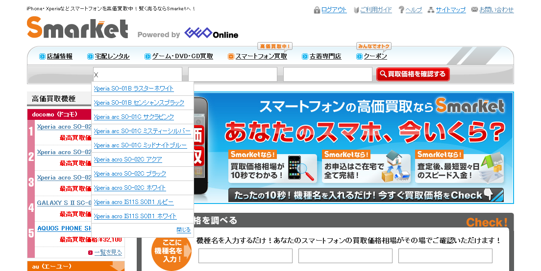Open the GALAXY S II ranking link

[x=64, y=203]
